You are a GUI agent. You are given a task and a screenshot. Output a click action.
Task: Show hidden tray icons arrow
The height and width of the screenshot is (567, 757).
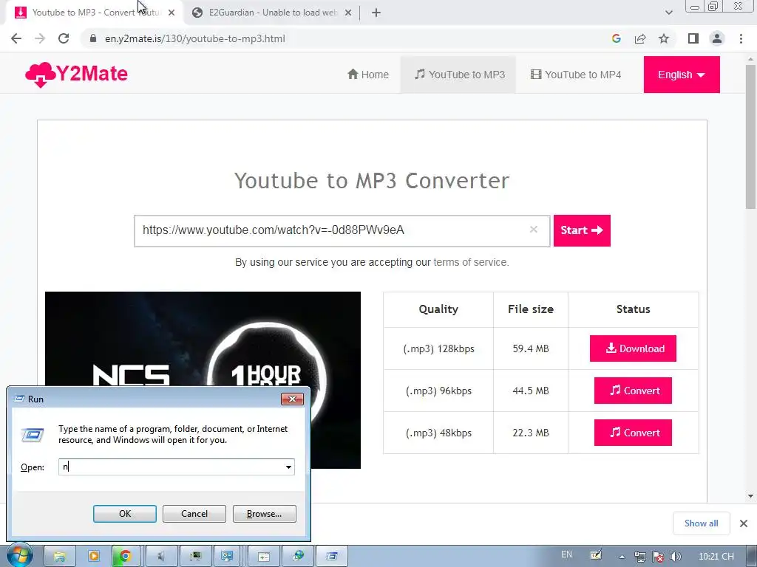622,557
